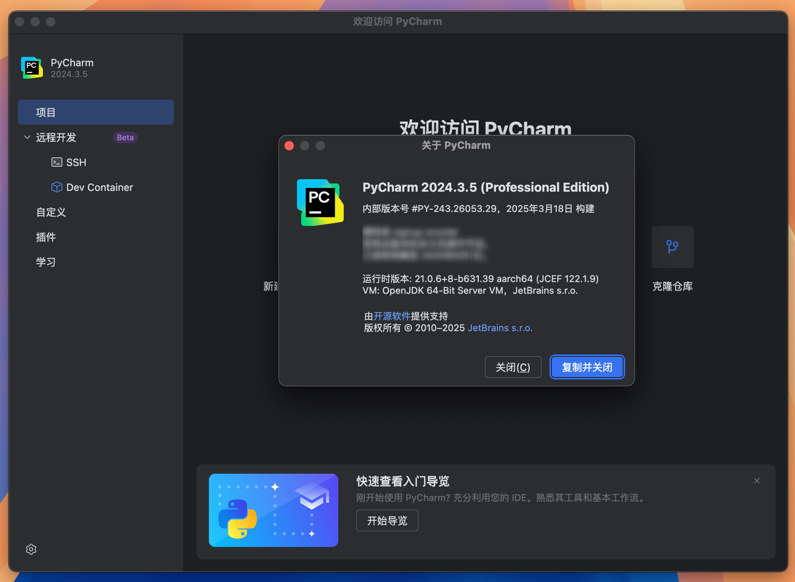Click the Dev Container cube icon
The image size is (795, 582).
57,187
